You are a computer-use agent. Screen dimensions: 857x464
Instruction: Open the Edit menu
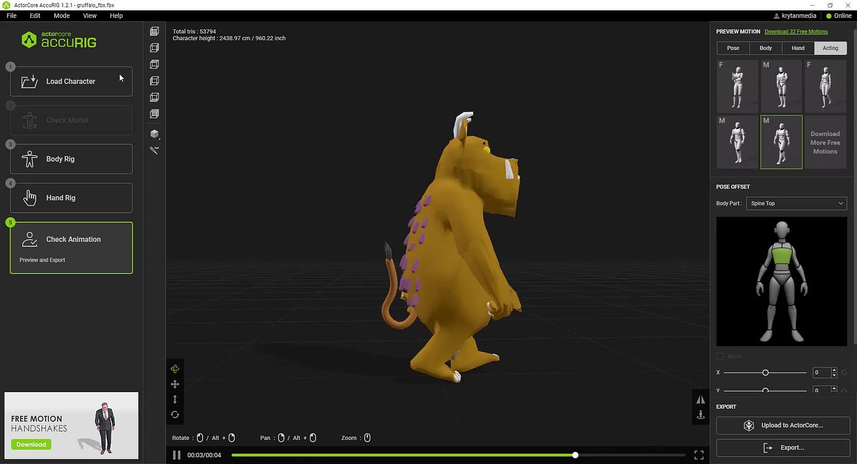click(x=35, y=16)
